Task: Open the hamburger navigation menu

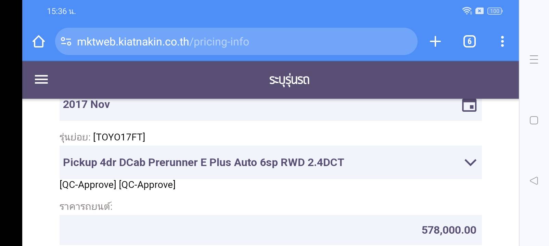Action: click(41, 80)
